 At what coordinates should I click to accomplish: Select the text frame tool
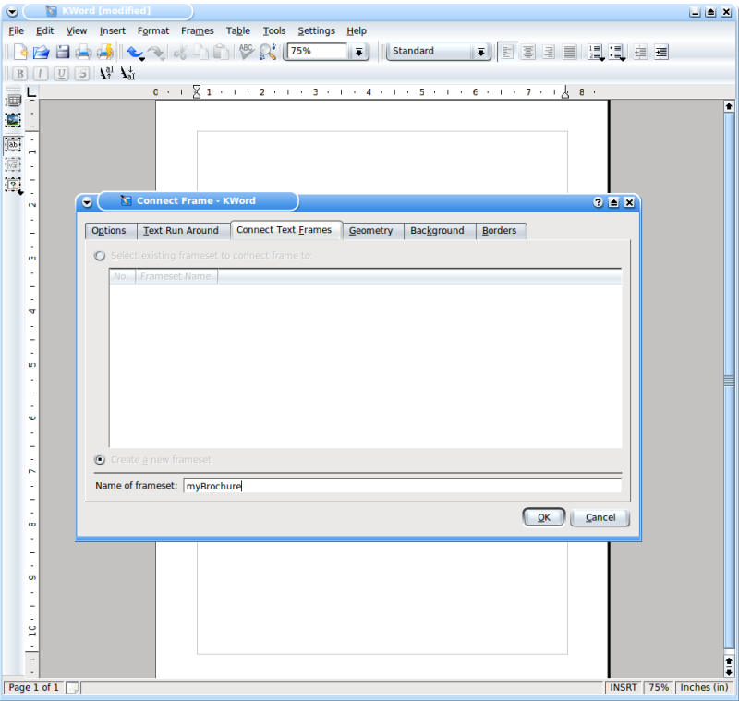click(x=13, y=144)
